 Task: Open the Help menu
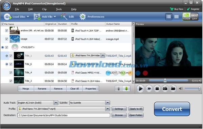click(x=74, y=9)
